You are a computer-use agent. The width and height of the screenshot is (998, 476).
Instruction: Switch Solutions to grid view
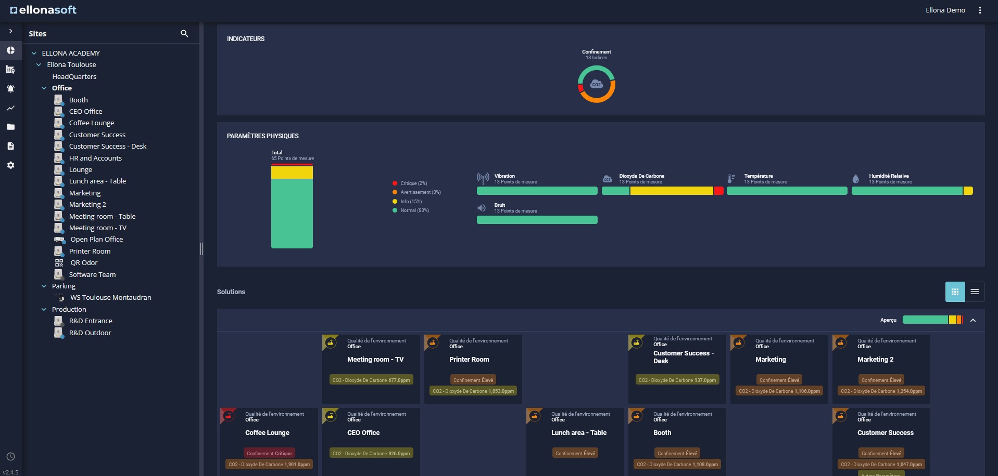[x=955, y=292]
